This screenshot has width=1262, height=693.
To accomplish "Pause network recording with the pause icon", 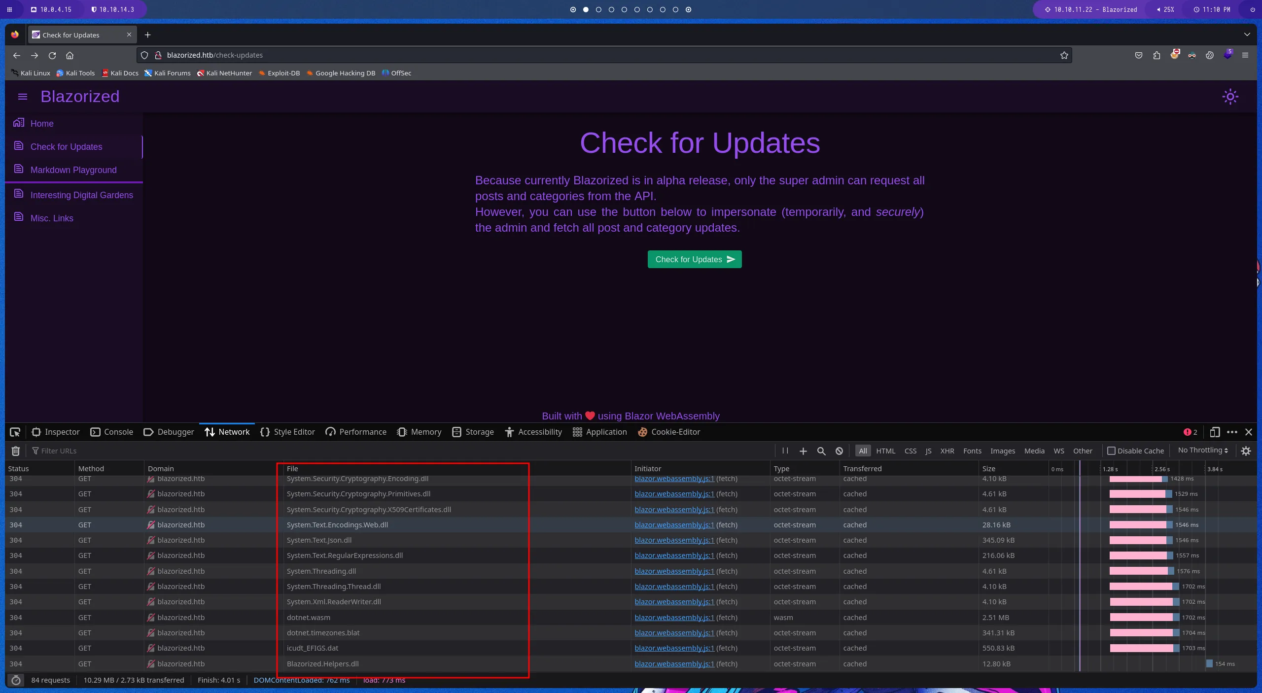I will coord(785,450).
